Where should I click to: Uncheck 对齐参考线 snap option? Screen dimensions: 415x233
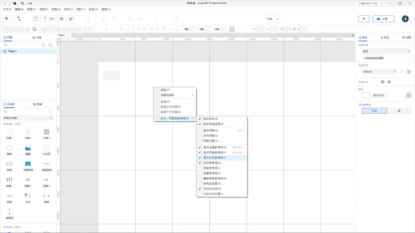coord(211,163)
